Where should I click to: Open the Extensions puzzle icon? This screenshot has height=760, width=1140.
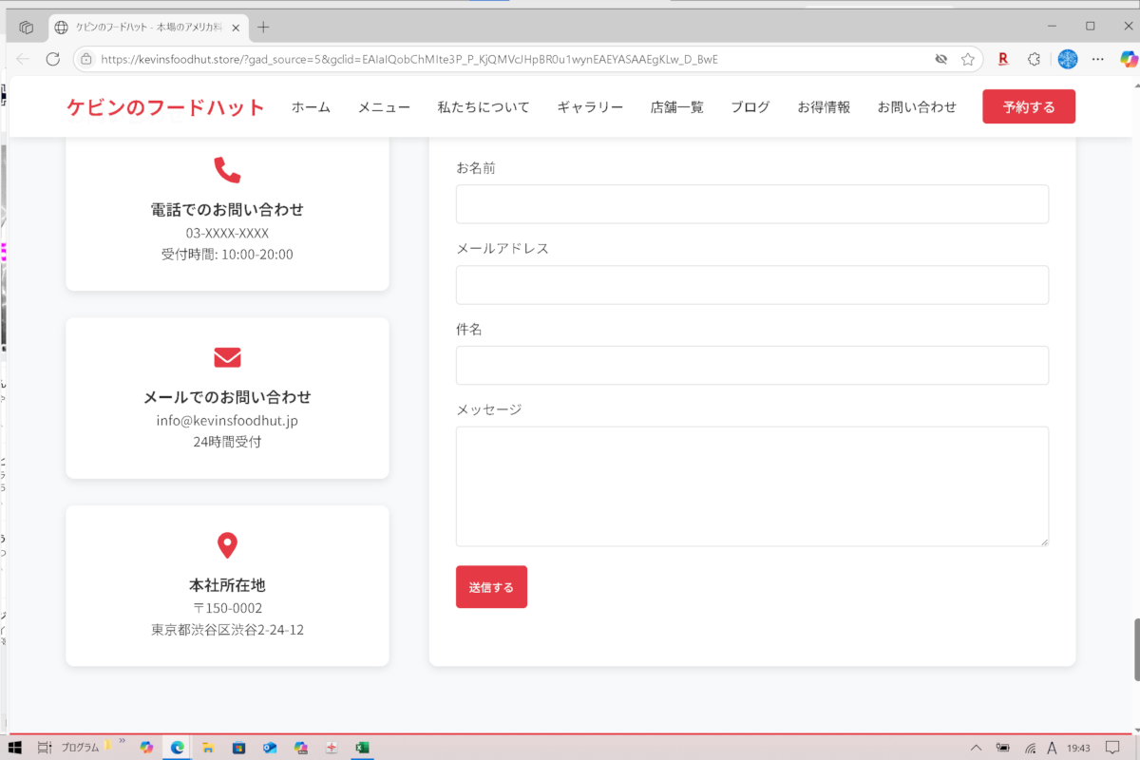pyautogui.click(x=1034, y=59)
